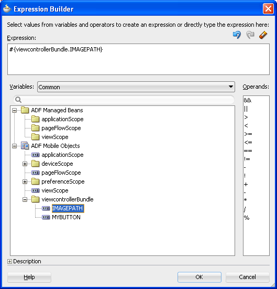Select viewScope under ADF Managed Beans
The height and width of the screenshot is (289, 277).
[55, 137]
